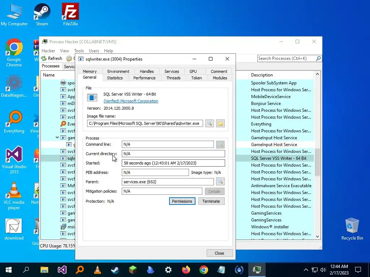
Task: Open DataWagon desktop shortcut
Action: click(14, 86)
